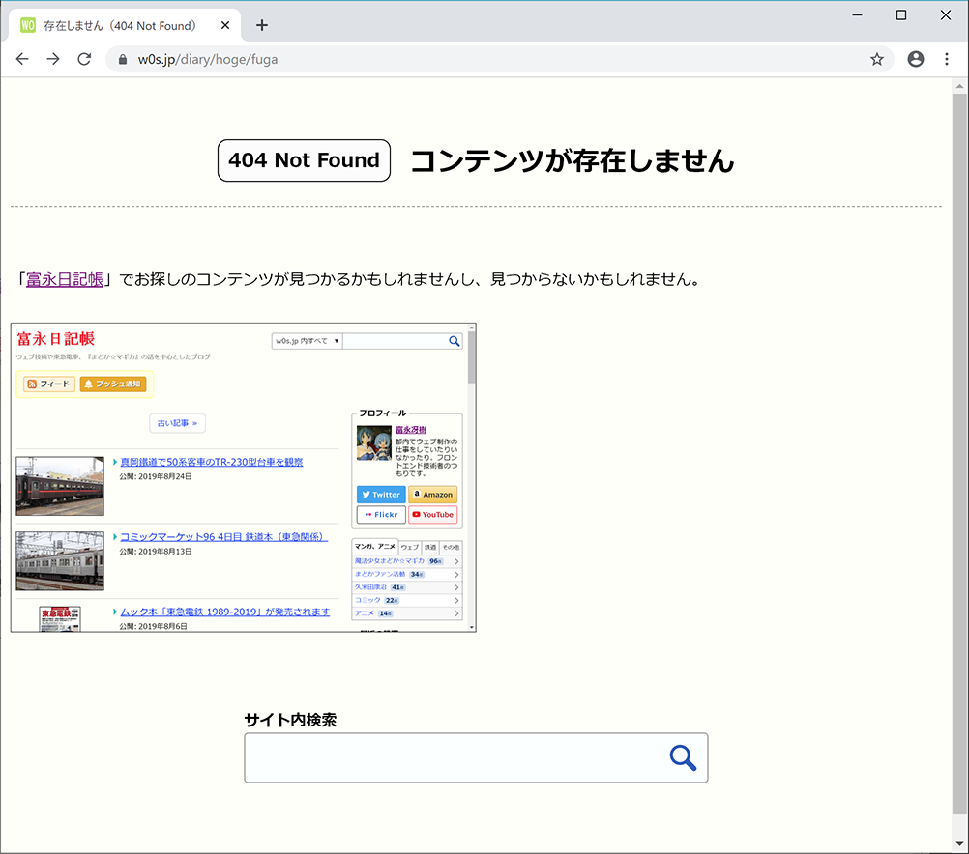Image resolution: width=969 pixels, height=854 pixels.
Task: Click magnifier icon in embedded blog search
Action: click(x=454, y=341)
